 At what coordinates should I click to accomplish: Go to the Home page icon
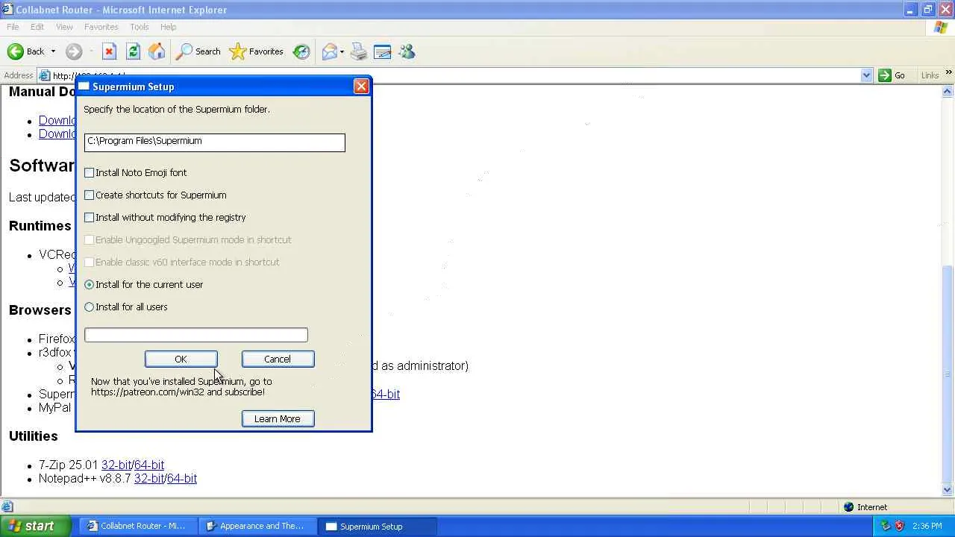(157, 51)
